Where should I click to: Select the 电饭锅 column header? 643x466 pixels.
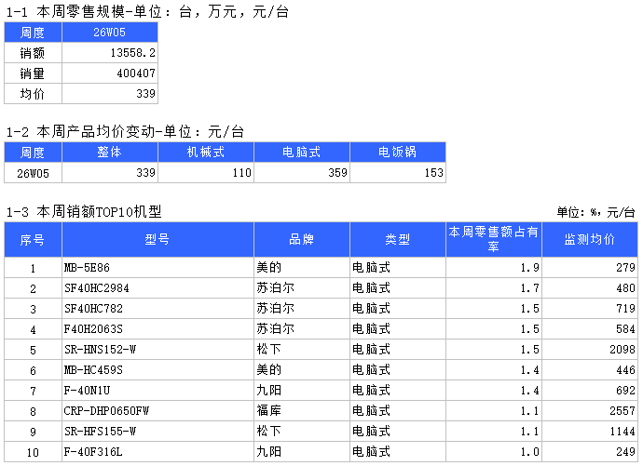(x=398, y=152)
